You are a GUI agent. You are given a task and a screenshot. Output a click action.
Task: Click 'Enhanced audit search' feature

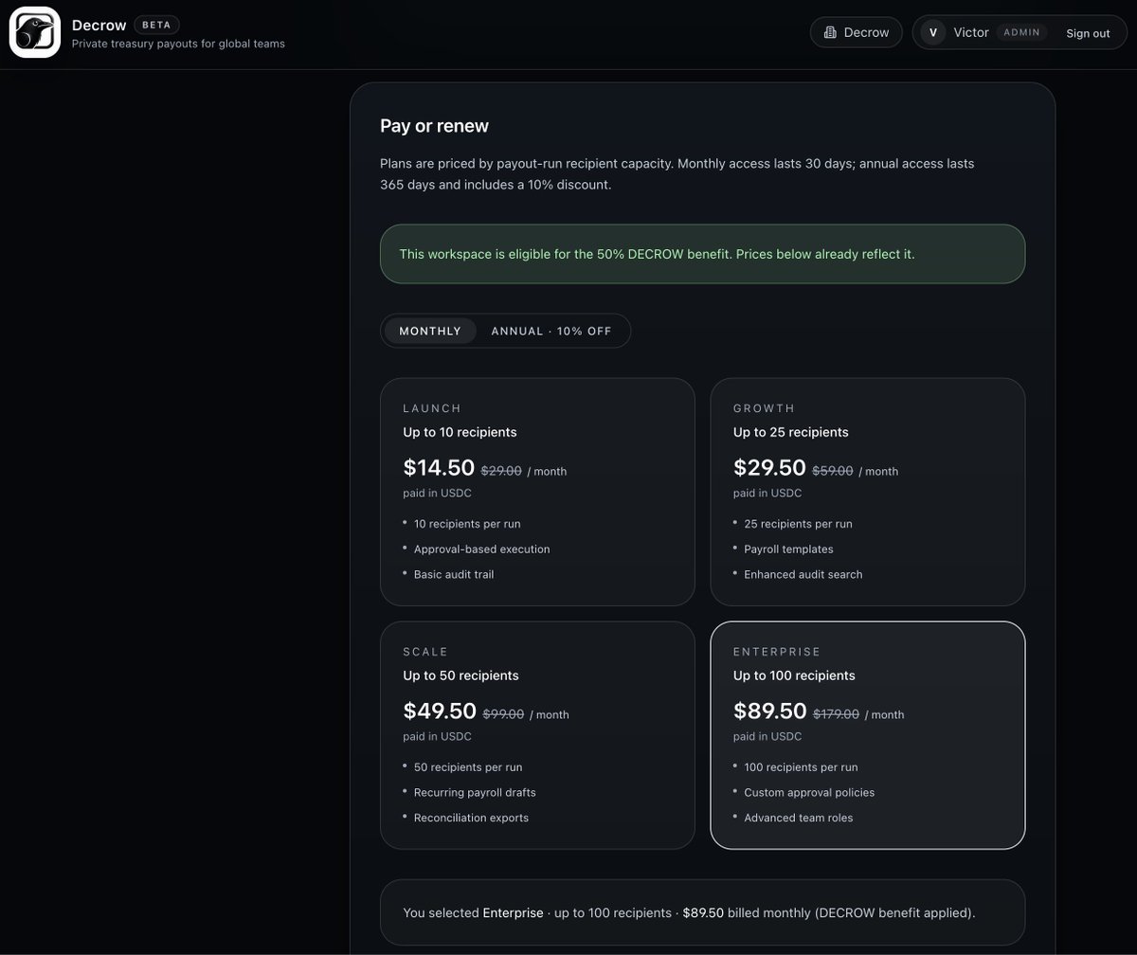pos(803,574)
